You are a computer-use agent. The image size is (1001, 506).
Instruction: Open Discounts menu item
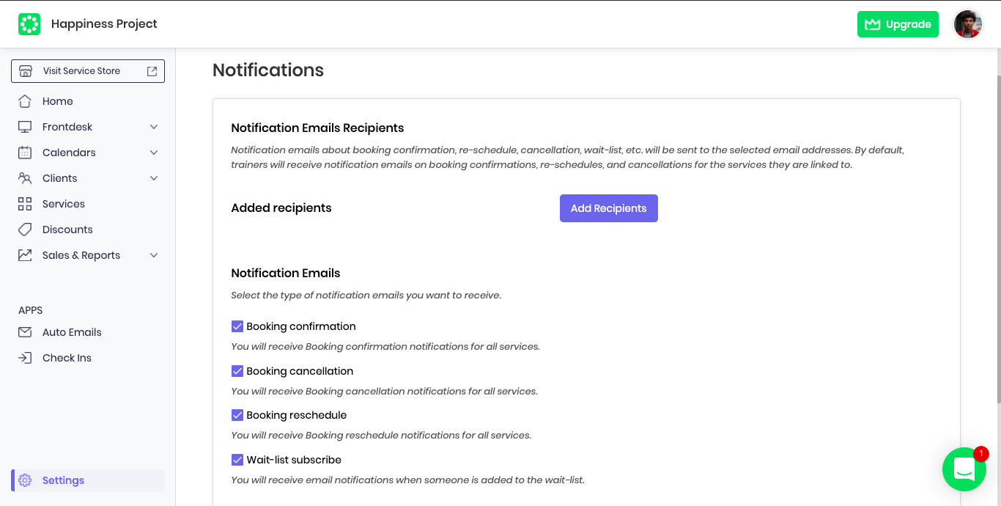[88, 230]
